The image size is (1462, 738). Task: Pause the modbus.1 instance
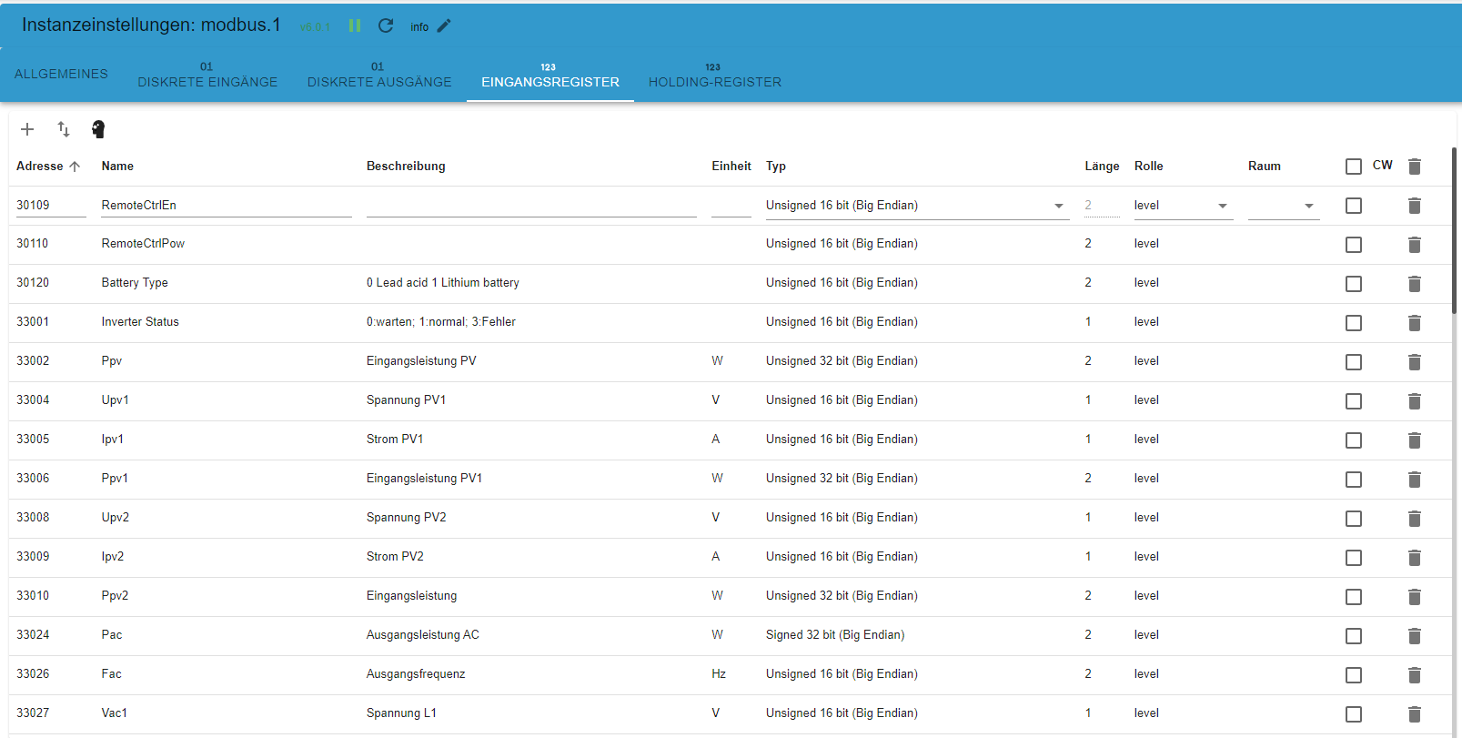click(x=355, y=25)
